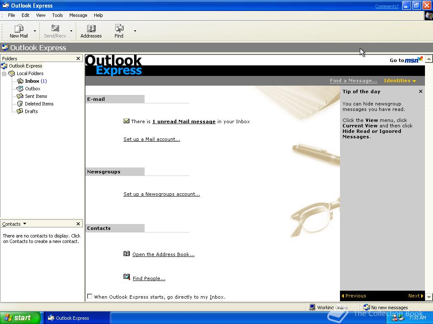Open the File menu

coord(11,15)
